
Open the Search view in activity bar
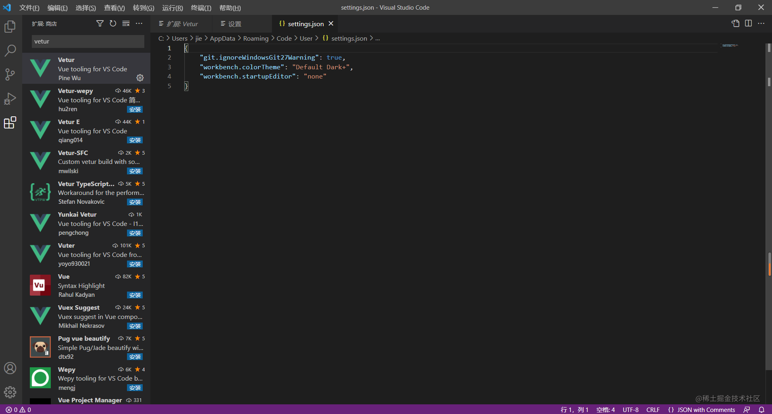[10, 50]
